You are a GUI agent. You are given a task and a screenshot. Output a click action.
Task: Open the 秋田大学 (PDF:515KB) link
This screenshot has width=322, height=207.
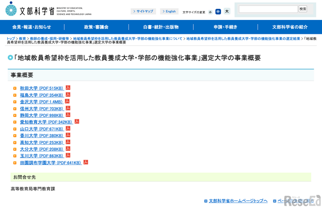(x=42, y=88)
